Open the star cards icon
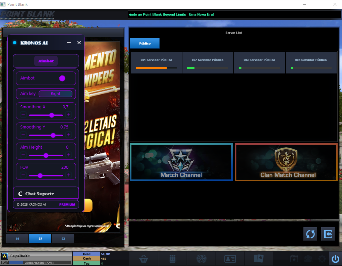This screenshot has height=266, width=342. [259, 259]
